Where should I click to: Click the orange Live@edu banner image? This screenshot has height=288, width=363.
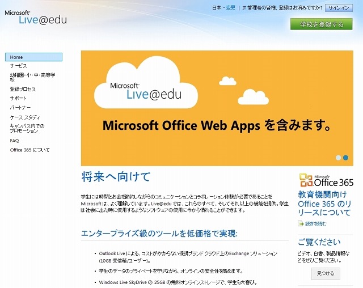tap(217, 108)
